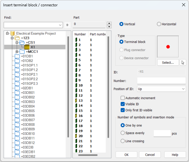Select the Horizontal orientation radio button

159,24
